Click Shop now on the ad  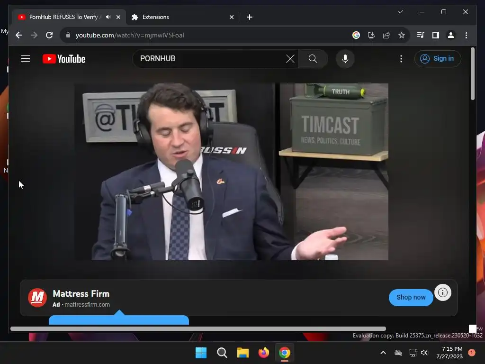pos(411,298)
